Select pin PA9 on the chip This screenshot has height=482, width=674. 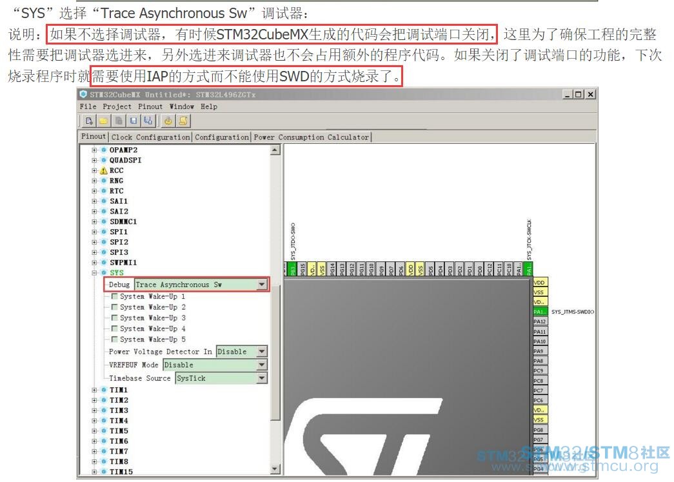click(540, 351)
